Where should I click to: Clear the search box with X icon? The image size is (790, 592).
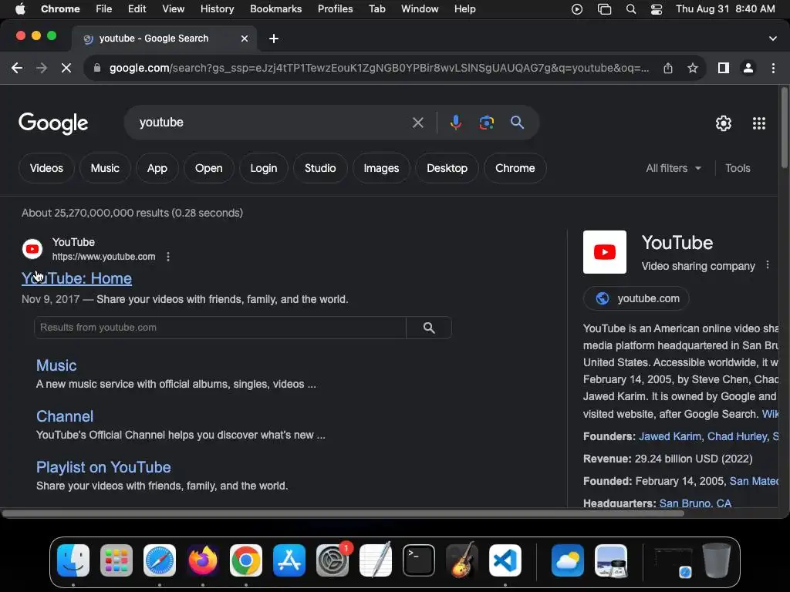click(417, 123)
